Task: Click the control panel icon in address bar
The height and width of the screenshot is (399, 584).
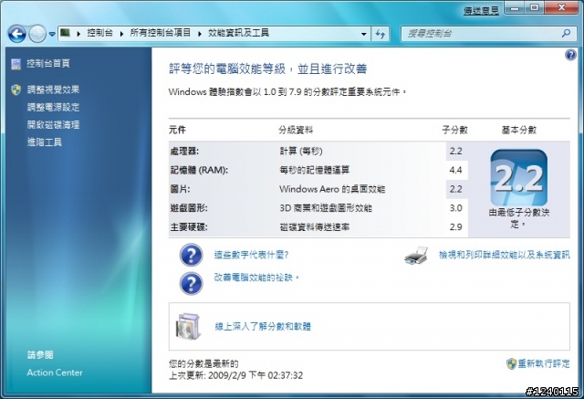Action: [x=65, y=33]
